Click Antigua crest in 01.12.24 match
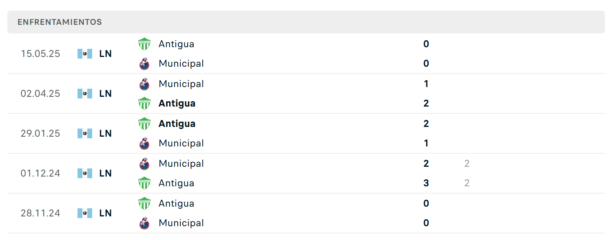 click(144, 183)
